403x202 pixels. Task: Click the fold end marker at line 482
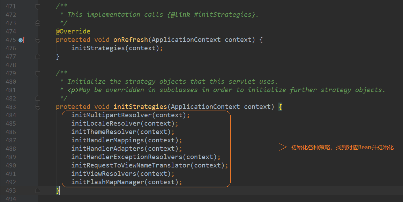coord(38,98)
